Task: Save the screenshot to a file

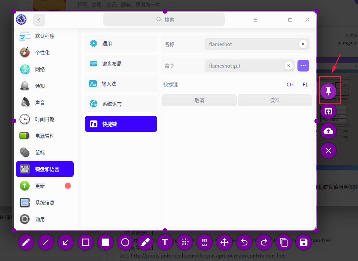Action: click(304, 242)
